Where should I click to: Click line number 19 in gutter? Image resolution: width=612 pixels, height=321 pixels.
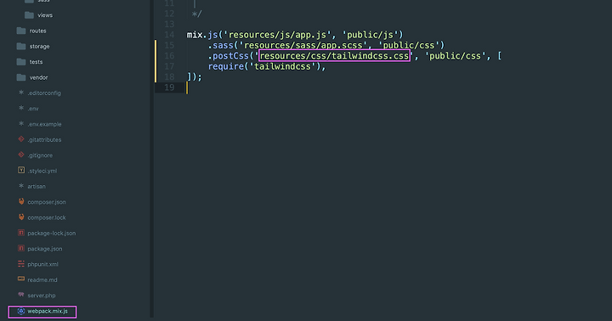coord(169,87)
